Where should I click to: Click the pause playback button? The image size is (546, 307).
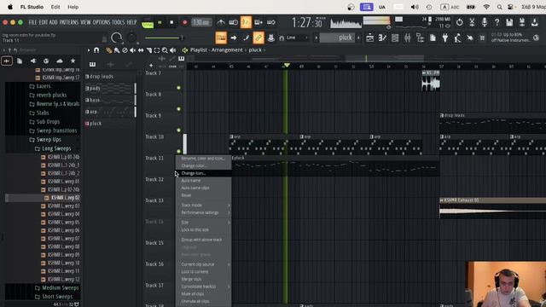tap(160, 22)
